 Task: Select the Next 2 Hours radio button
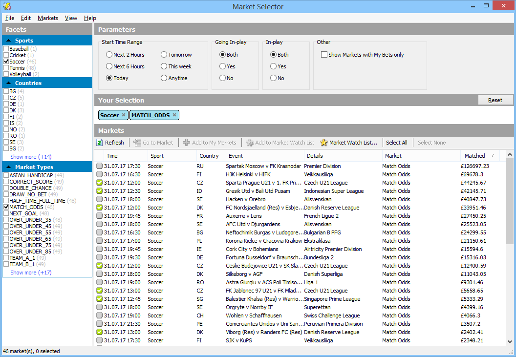pyautogui.click(x=109, y=55)
